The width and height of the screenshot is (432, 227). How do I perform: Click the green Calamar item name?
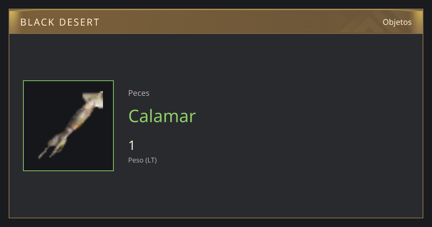pyautogui.click(x=162, y=116)
